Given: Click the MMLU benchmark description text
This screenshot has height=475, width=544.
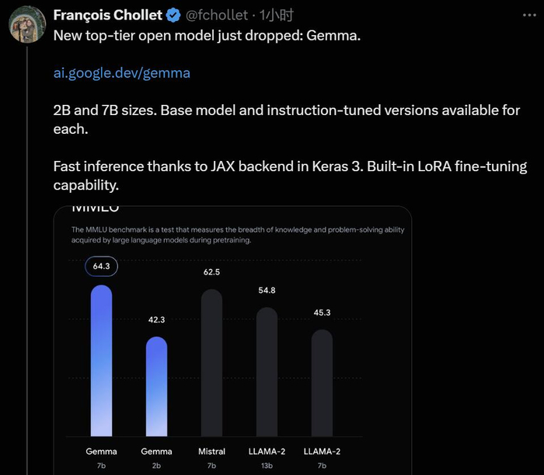Looking at the screenshot, I should tap(237, 235).
